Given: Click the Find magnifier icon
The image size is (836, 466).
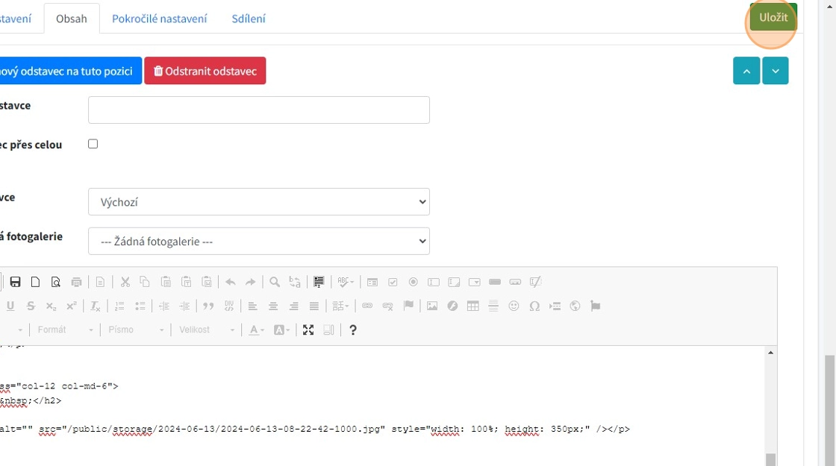Looking at the screenshot, I should pos(275,282).
